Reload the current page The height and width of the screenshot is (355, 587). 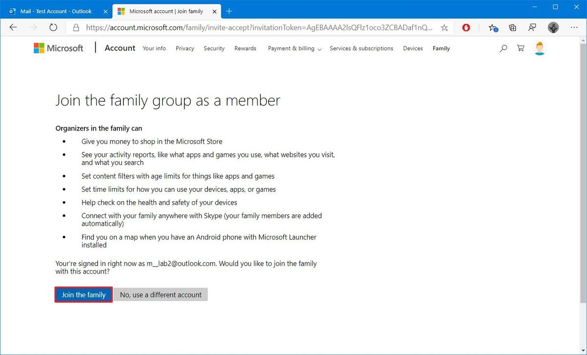(x=53, y=28)
